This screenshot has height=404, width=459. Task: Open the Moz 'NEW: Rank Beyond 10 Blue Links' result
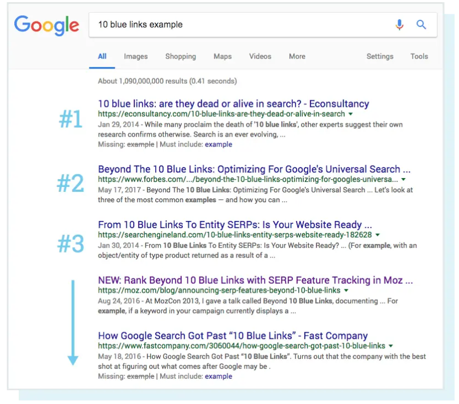tap(255, 280)
